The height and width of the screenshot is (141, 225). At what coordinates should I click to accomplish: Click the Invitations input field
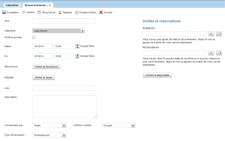click(x=174, y=34)
